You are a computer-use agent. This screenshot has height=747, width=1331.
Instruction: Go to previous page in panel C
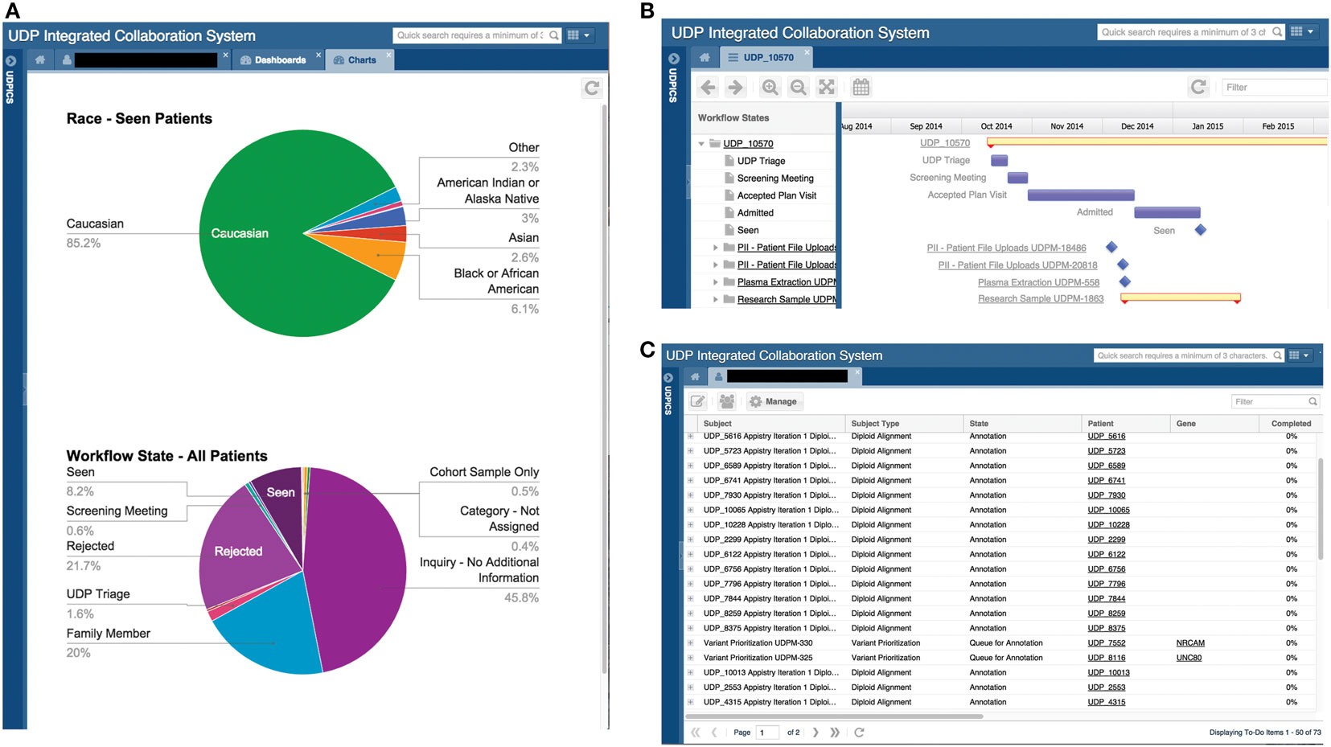(x=714, y=733)
